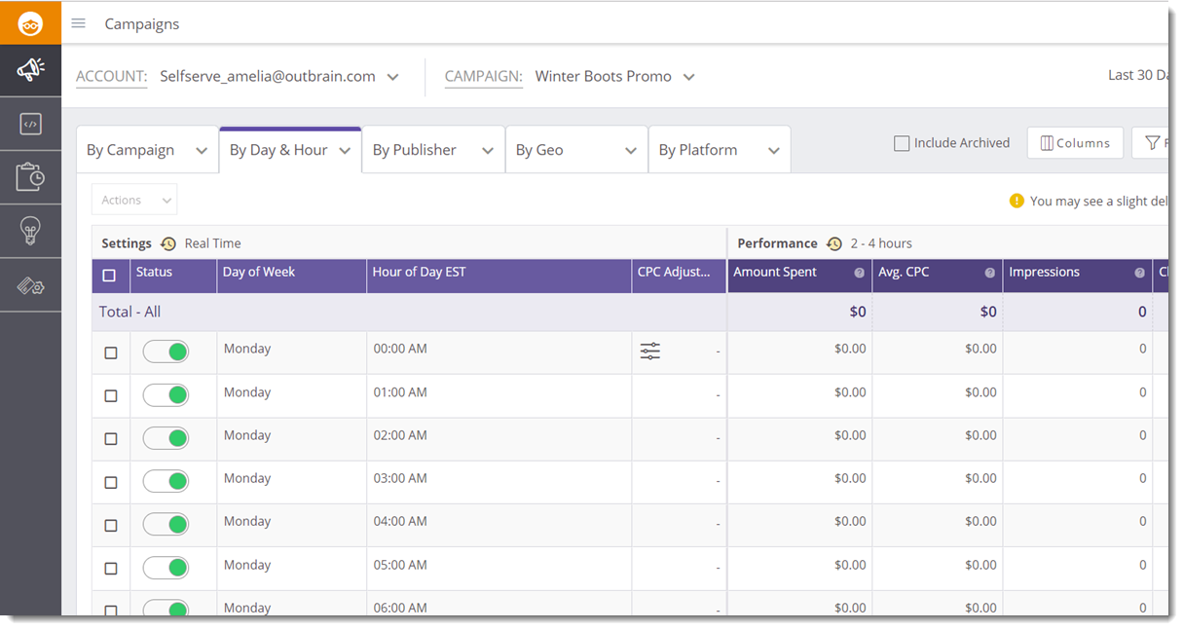This screenshot has height=630, width=1183.
Task: Click Amount Spent help question icon
Action: click(859, 274)
